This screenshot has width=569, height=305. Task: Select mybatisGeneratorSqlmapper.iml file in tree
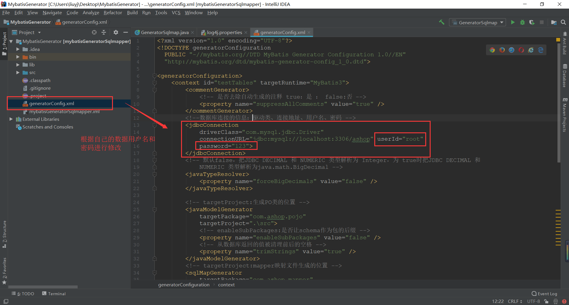61,111
